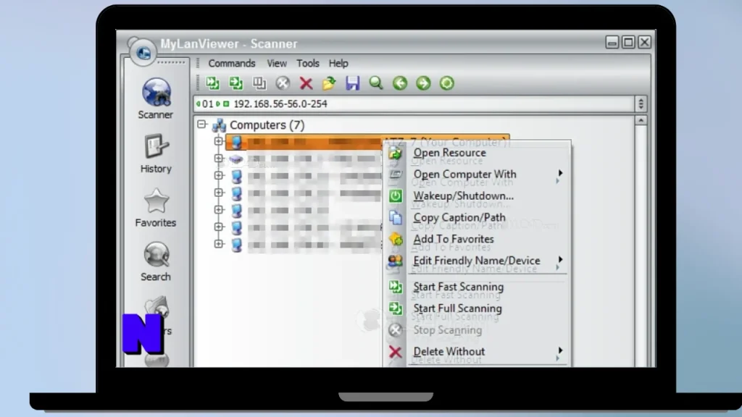Select Wakeup/Shutdown... in context menu
The image size is (742, 417).
[477, 195]
